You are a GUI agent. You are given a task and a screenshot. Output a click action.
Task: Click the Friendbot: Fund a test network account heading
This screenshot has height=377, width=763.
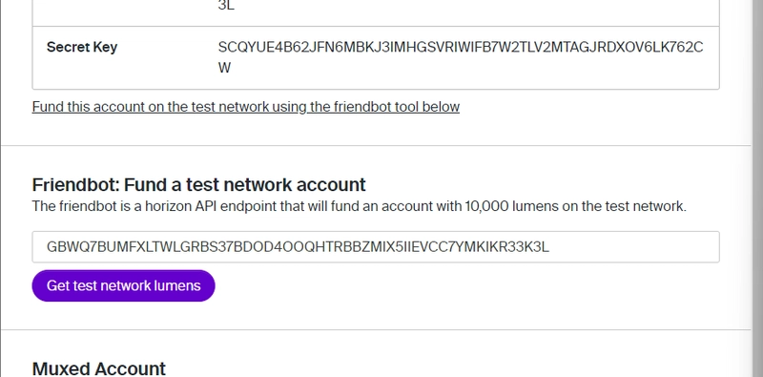click(x=198, y=185)
